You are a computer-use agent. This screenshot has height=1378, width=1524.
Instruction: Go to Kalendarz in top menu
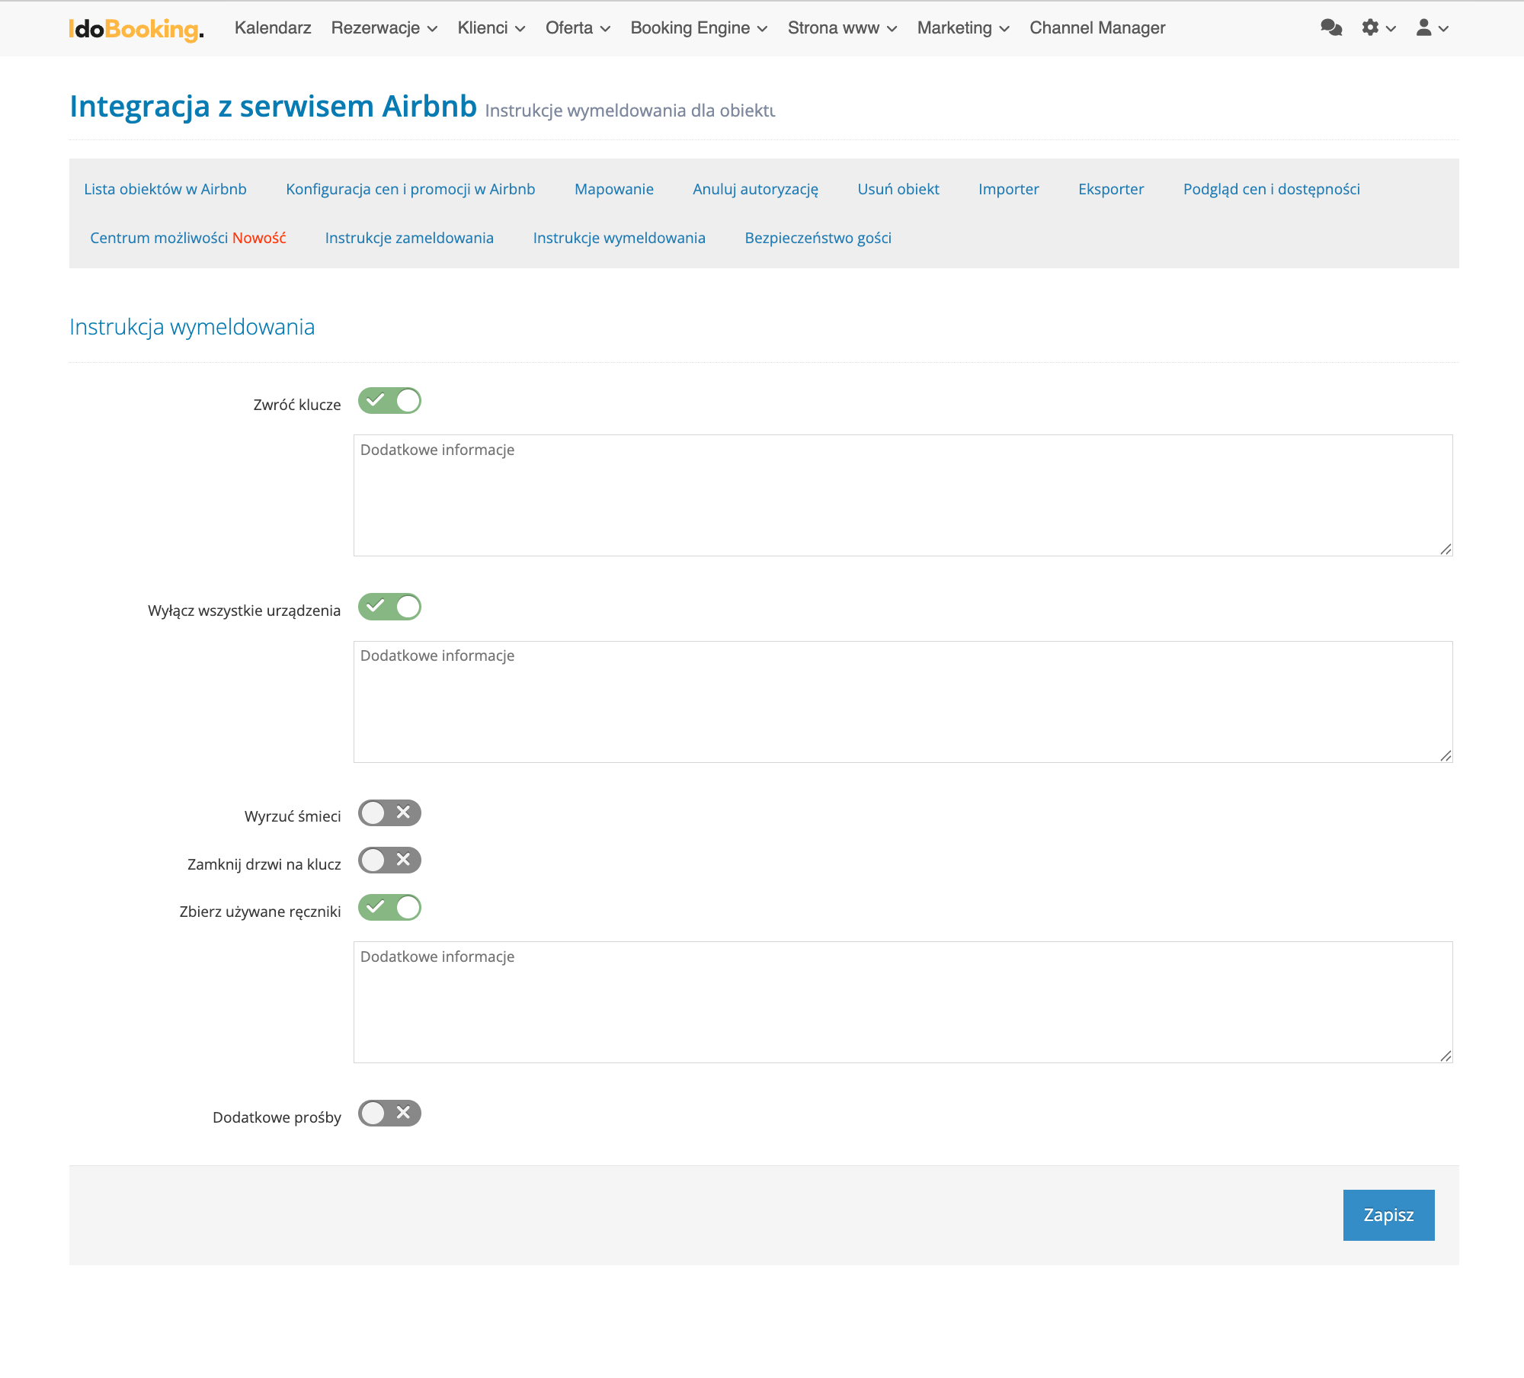tap(273, 28)
